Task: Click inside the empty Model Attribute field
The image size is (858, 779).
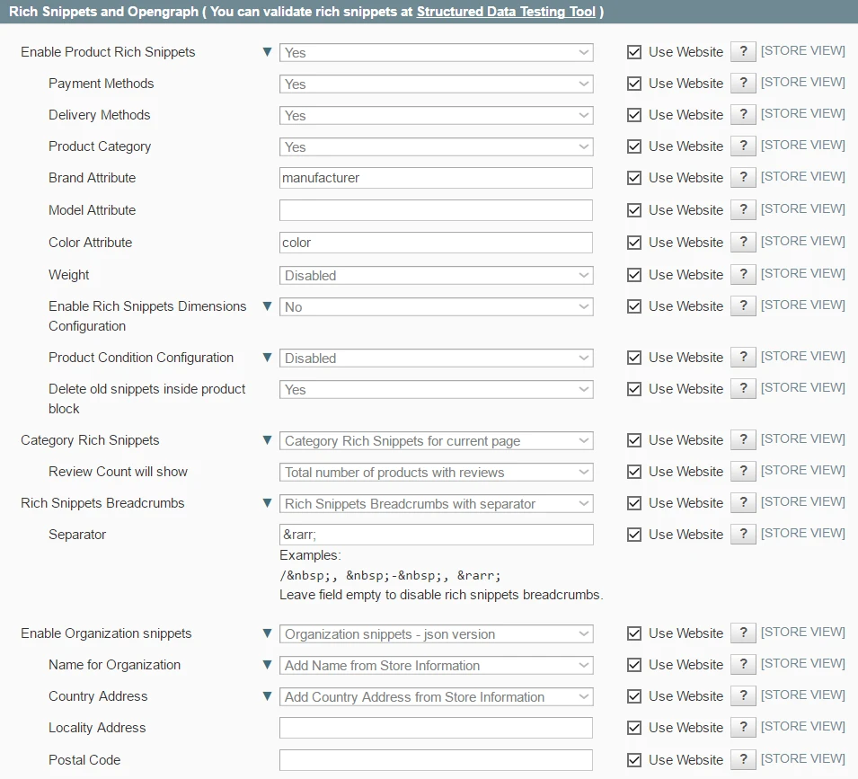Action: click(436, 209)
